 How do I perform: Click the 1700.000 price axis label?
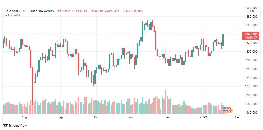tap(251, 95)
